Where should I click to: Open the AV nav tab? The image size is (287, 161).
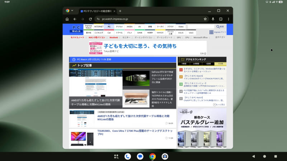click(x=140, y=27)
